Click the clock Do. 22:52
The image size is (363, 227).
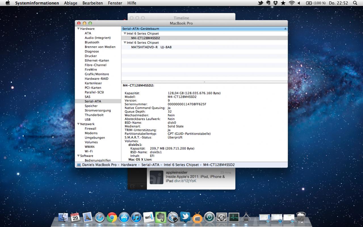(x=338, y=3)
